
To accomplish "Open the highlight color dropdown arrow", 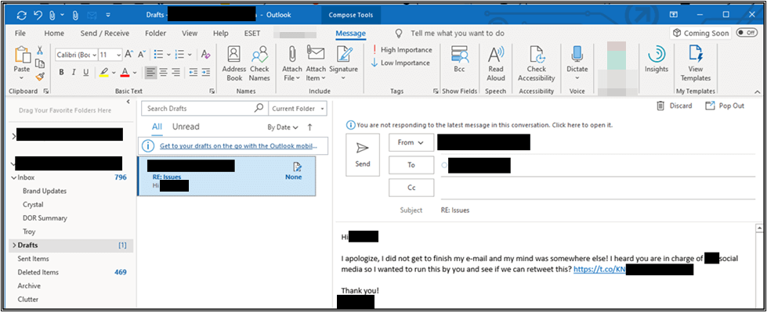I will (114, 73).
